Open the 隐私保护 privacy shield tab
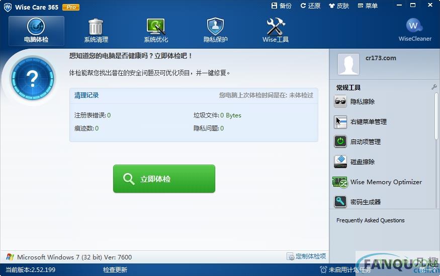 click(x=215, y=31)
